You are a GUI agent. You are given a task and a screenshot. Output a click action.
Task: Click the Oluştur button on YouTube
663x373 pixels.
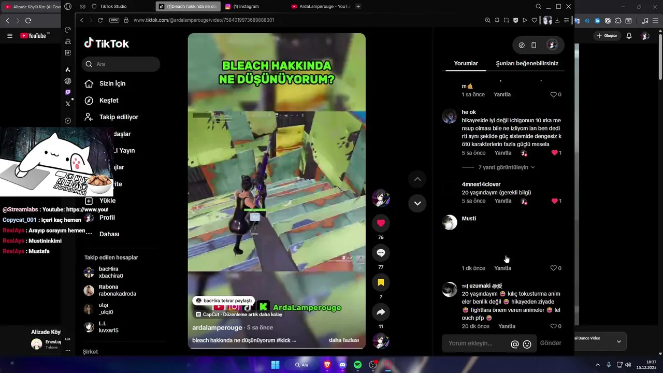tap(607, 36)
